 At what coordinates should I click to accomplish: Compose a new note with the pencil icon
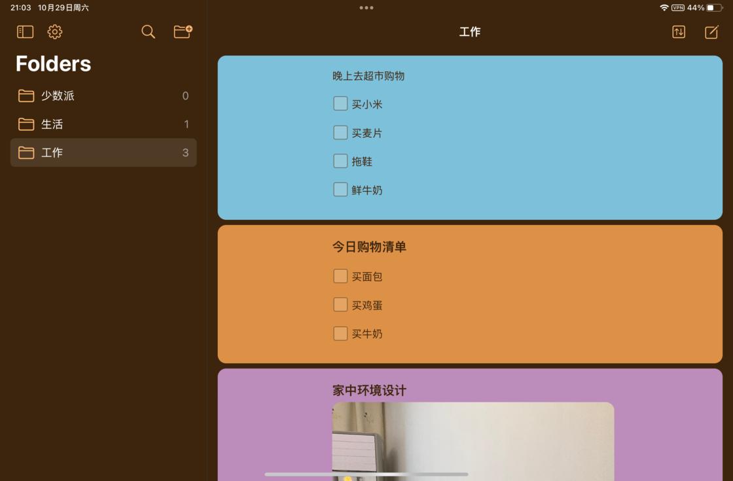point(711,31)
